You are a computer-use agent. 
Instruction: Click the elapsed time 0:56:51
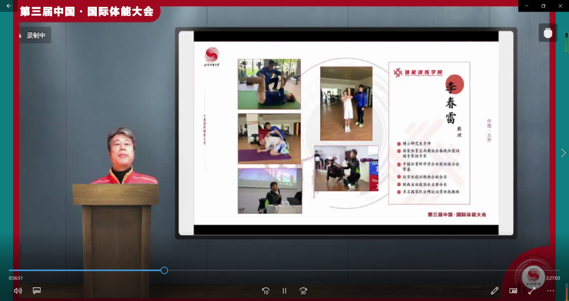tap(16, 278)
